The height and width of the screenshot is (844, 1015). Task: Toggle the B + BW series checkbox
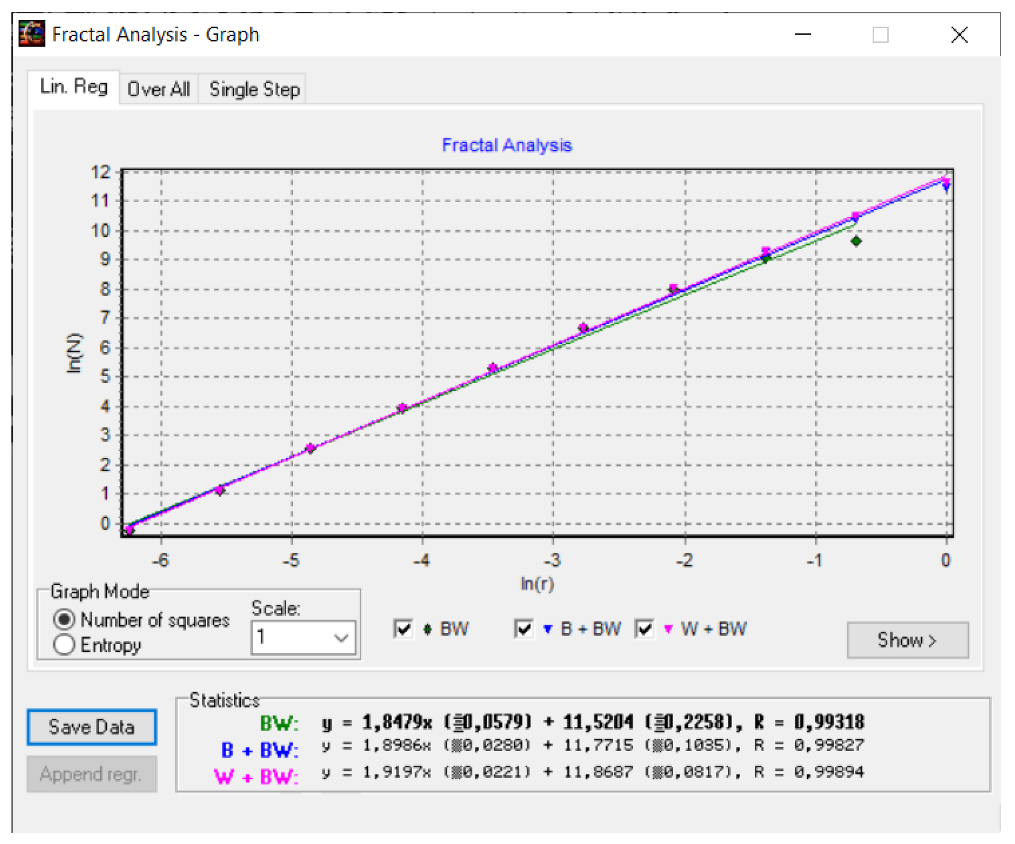pyautogui.click(x=524, y=629)
